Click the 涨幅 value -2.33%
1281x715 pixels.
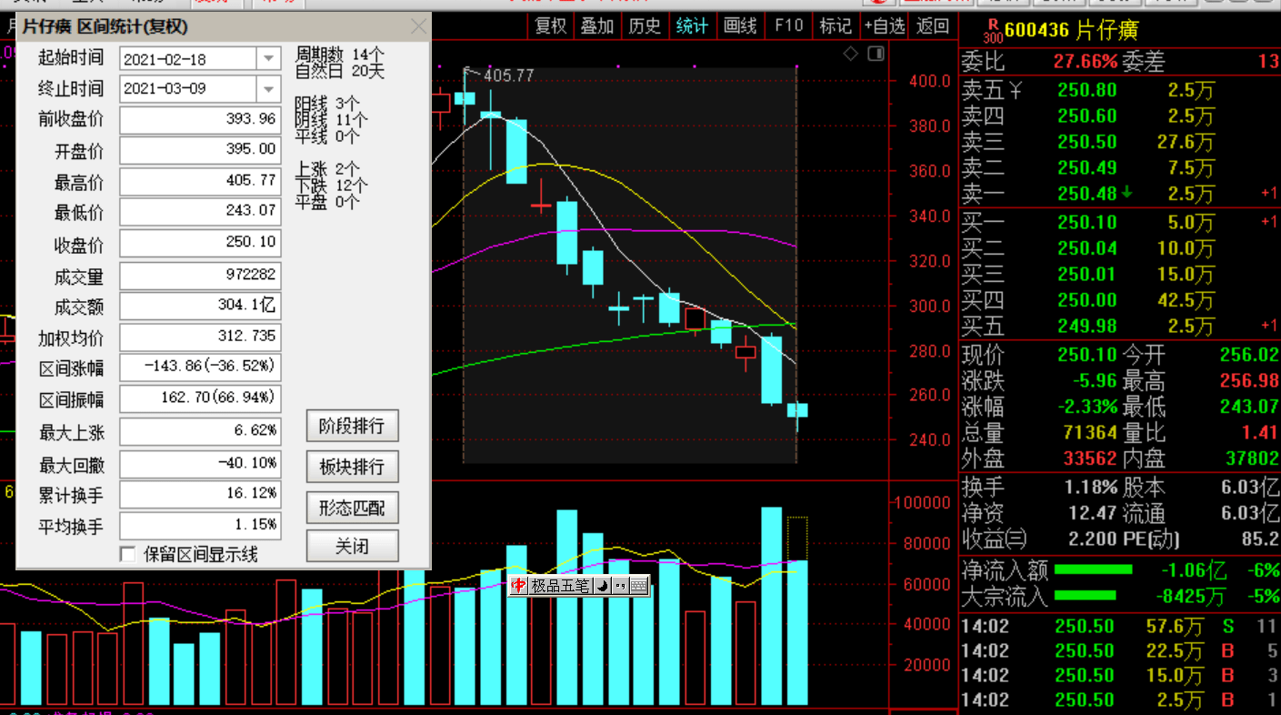pyautogui.click(x=1087, y=407)
